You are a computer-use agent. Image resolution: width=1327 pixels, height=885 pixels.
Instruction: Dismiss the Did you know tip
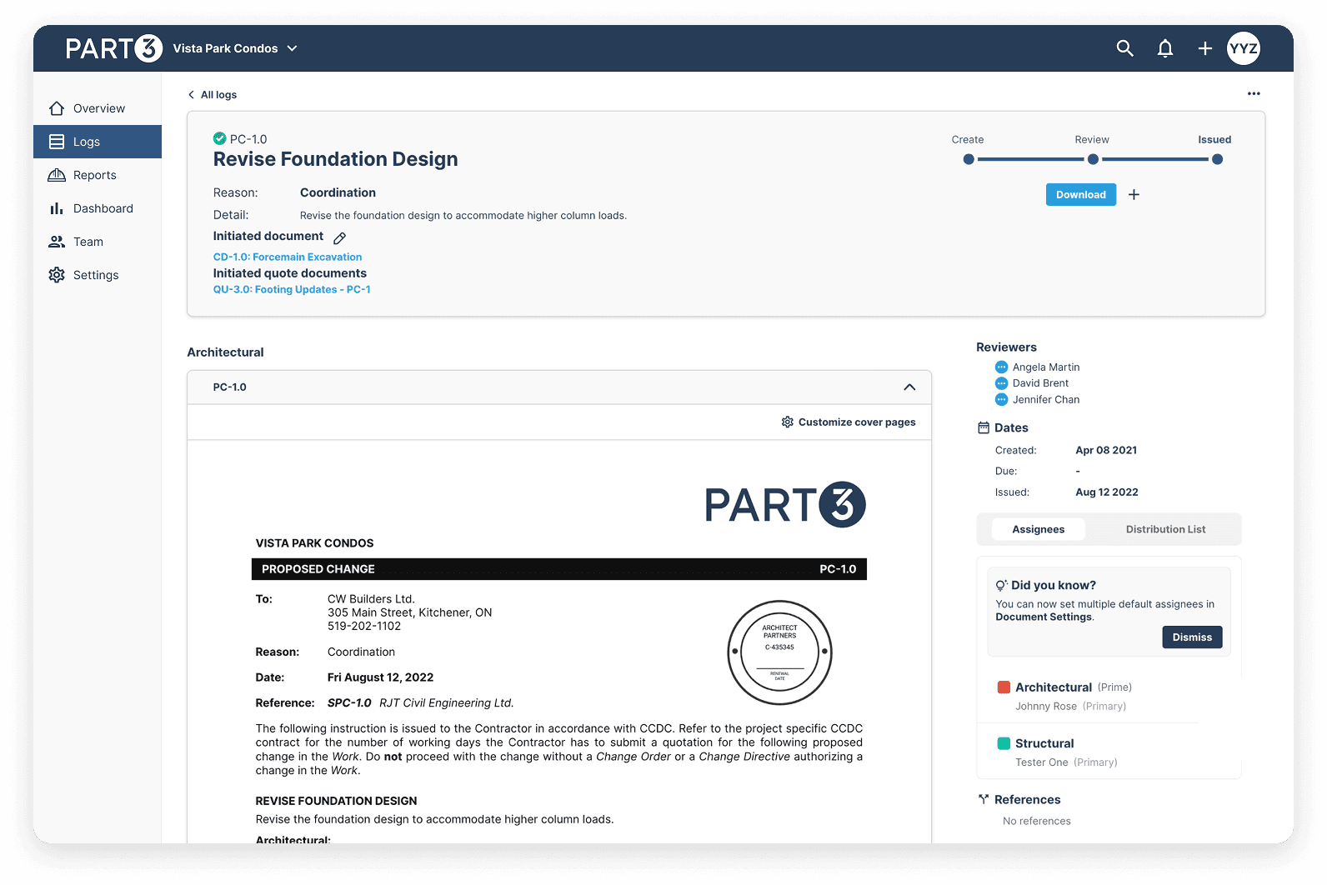1192,637
